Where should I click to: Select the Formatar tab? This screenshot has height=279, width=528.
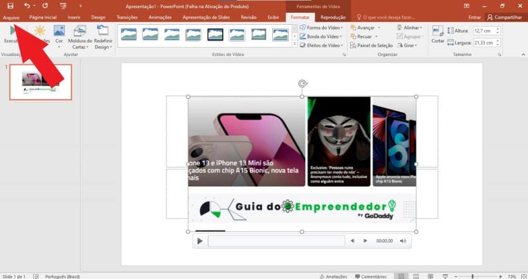point(300,17)
